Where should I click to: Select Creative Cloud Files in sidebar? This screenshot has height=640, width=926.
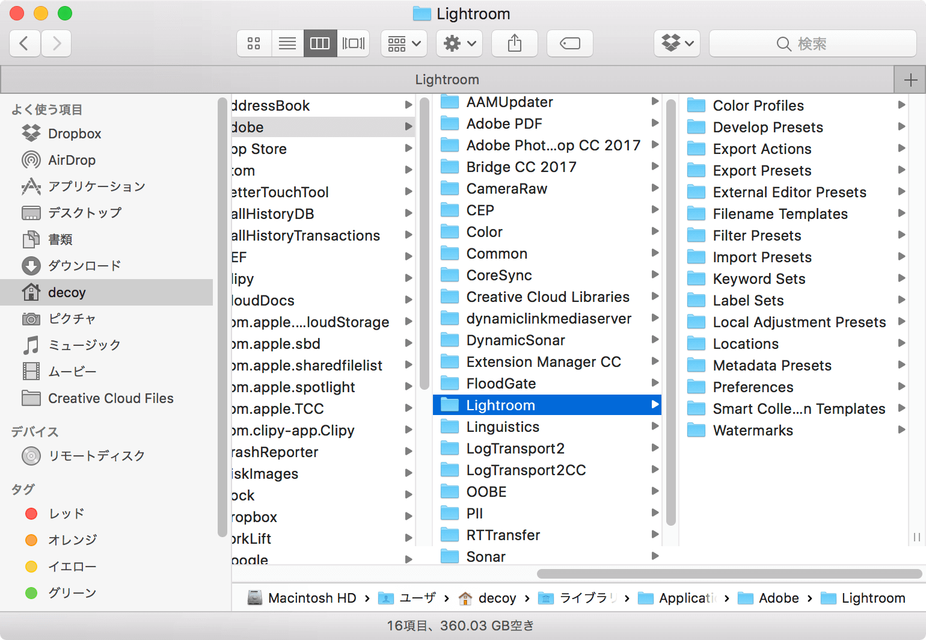click(x=111, y=398)
